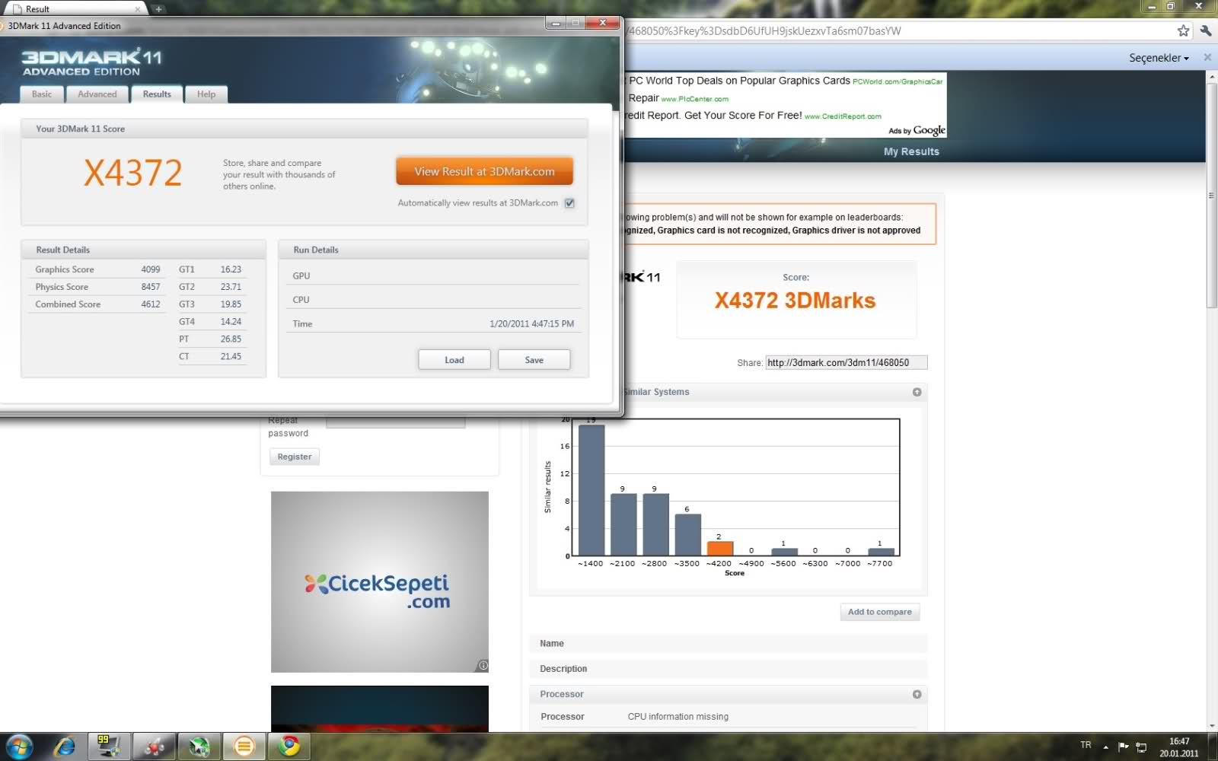Click the GT1 value 16.23
This screenshot has width=1218, height=761.
pos(231,269)
